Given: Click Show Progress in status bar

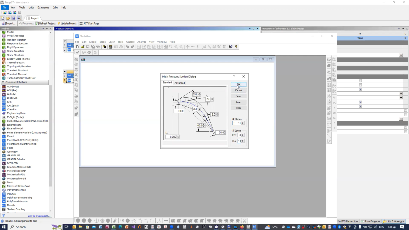Looking at the screenshot, I should [x=370, y=221].
